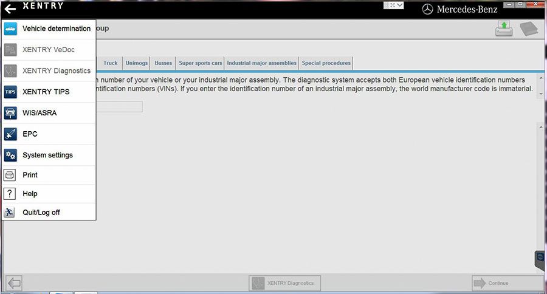Open System settings menu entry
Image resolution: width=547 pixels, height=294 pixels.
(x=49, y=155)
